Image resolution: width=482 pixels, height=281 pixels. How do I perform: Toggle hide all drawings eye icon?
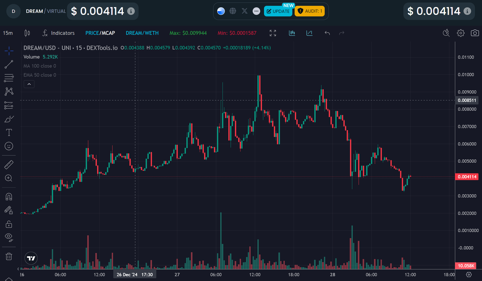9,237
